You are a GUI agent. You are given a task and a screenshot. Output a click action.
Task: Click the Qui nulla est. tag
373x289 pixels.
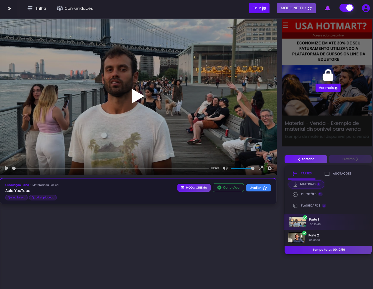pos(16,198)
